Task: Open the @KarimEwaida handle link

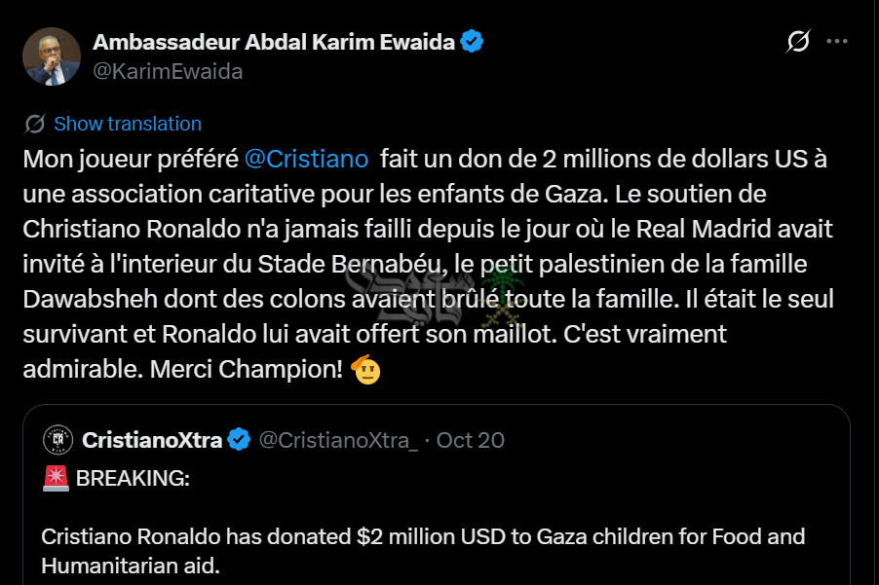Action: [x=168, y=72]
